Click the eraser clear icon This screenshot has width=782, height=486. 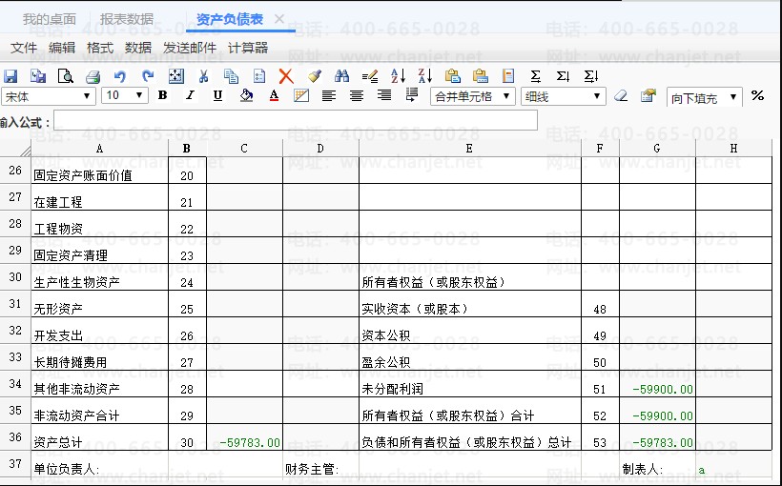click(621, 95)
